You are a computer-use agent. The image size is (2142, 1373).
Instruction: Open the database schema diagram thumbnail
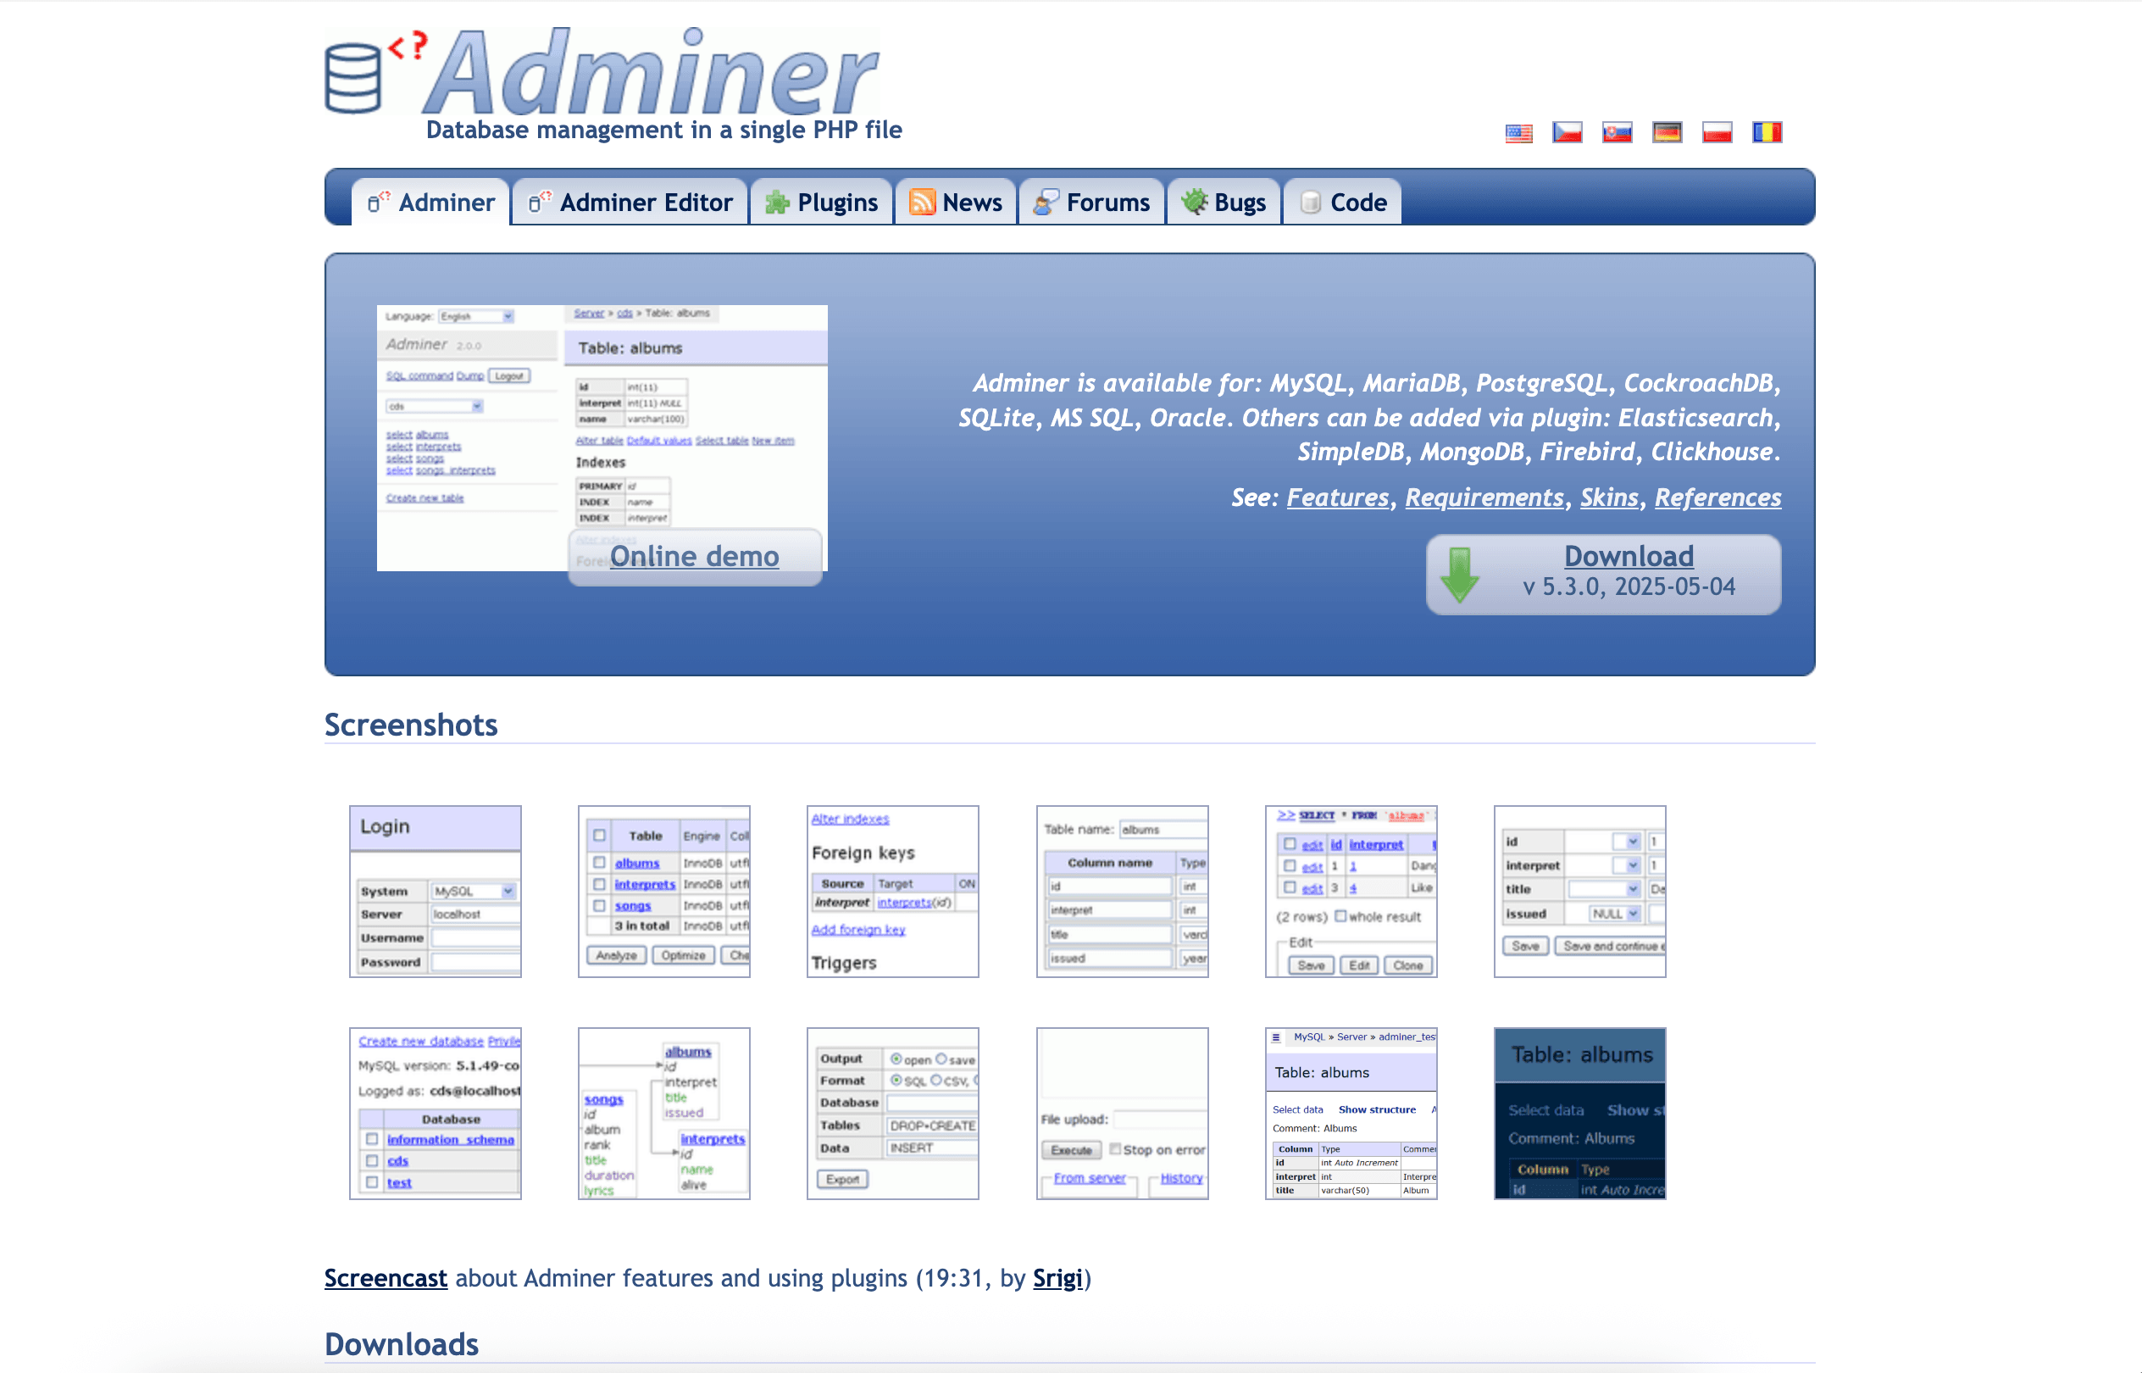point(664,1114)
